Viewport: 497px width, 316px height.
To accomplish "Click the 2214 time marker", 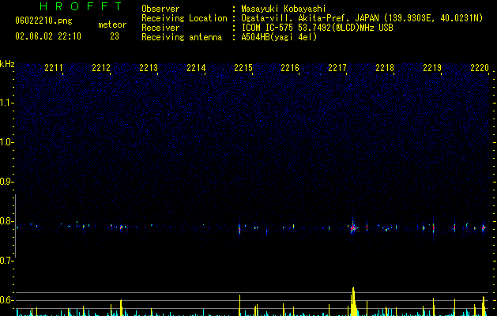I will (196, 68).
